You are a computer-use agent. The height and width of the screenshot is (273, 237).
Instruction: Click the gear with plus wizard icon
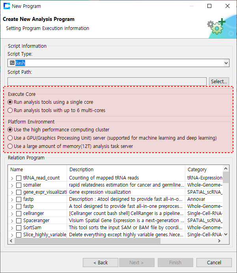click(x=216, y=26)
